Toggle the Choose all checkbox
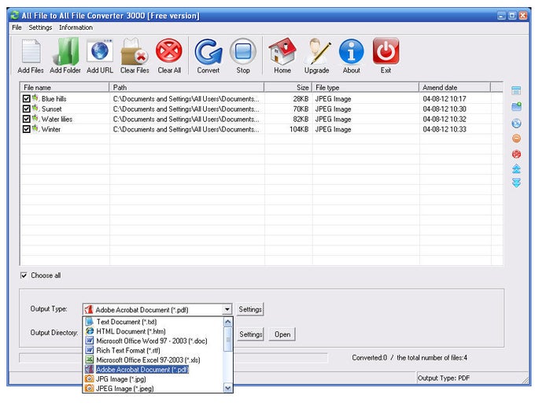Screen dimensions: 535x406 pyautogui.click(x=24, y=275)
